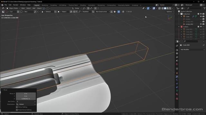Open the Render properties tab
The height and width of the screenshot is (115, 206).
[x=177, y=50]
